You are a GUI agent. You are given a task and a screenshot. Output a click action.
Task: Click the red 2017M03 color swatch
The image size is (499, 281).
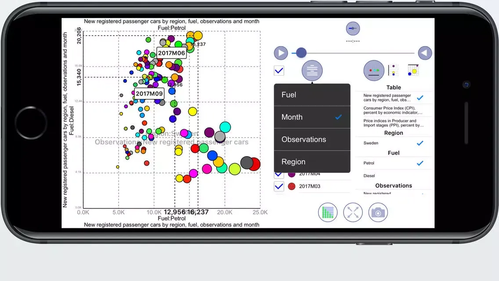292,186
